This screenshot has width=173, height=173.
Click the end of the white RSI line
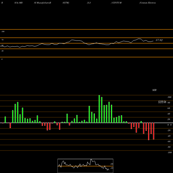coord(153,41)
